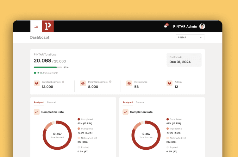The image size is (238, 157).
Task: Expand the PINTAR organization dropdown
Action: 190,37
